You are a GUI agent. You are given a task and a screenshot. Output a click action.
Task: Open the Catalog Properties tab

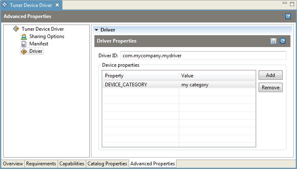(x=107, y=164)
